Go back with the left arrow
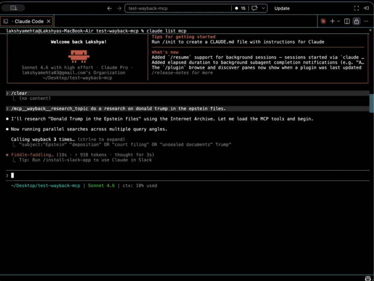The width and height of the screenshot is (374, 281). point(109,8)
